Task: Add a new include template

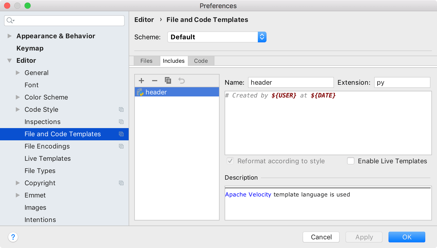Action: pyautogui.click(x=141, y=81)
